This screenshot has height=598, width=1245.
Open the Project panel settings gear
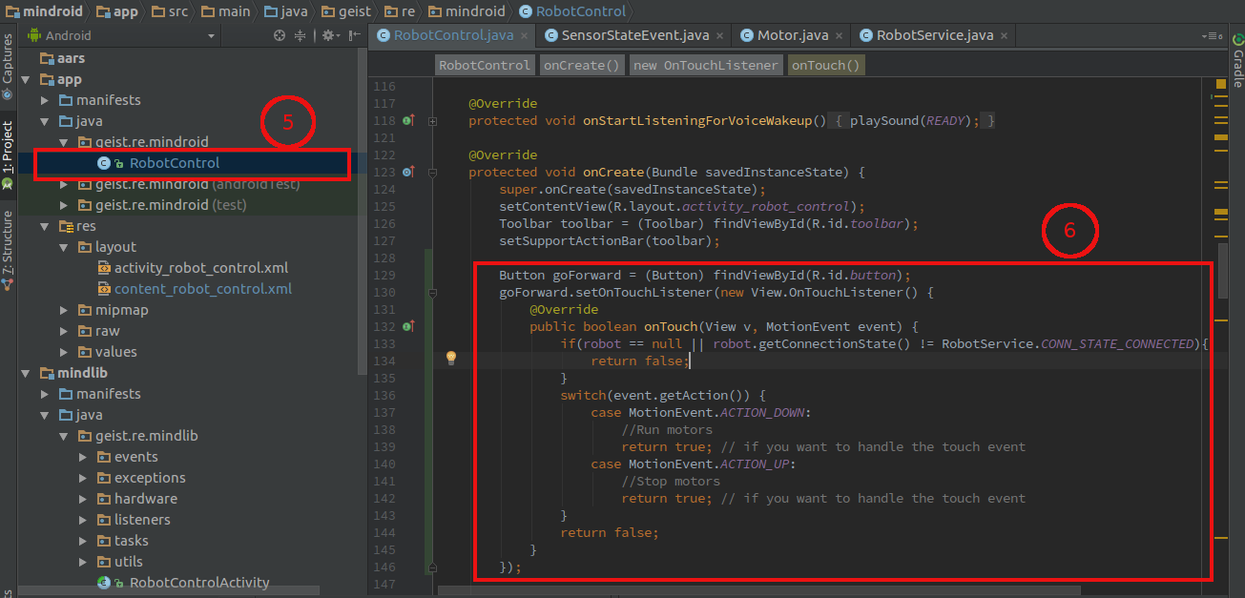[327, 35]
